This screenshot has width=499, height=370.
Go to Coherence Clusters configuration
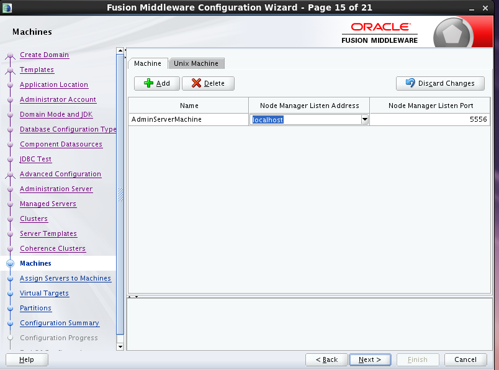[52, 248]
